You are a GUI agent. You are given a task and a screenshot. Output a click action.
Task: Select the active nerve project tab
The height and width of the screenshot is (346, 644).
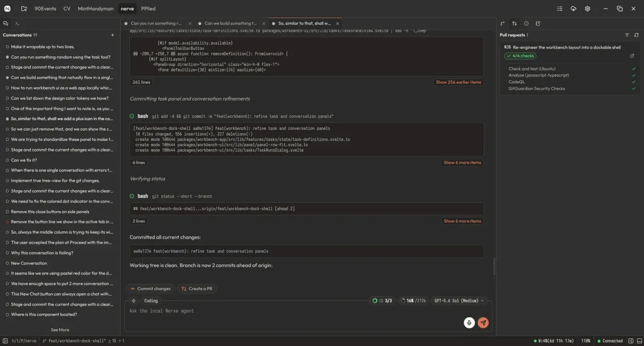pos(127,9)
